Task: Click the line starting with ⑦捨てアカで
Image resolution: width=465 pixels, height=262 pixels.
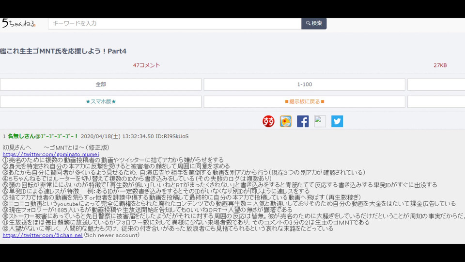Action: (182, 197)
